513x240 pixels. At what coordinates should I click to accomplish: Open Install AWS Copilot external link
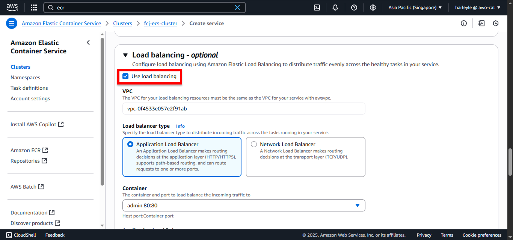click(x=37, y=124)
